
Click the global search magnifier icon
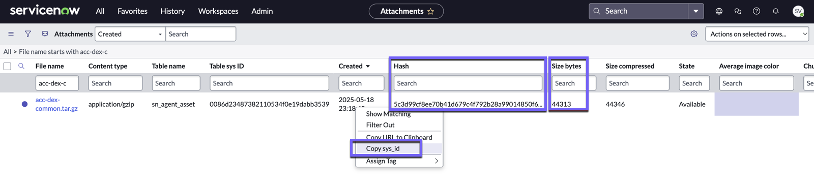[597, 11]
